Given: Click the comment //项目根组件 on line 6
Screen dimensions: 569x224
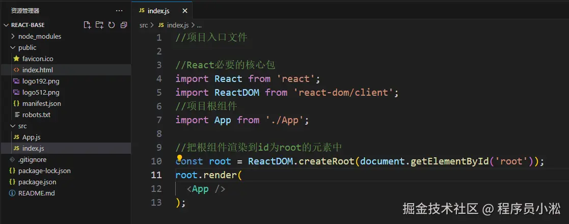Looking at the screenshot, I should coord(206,106).
